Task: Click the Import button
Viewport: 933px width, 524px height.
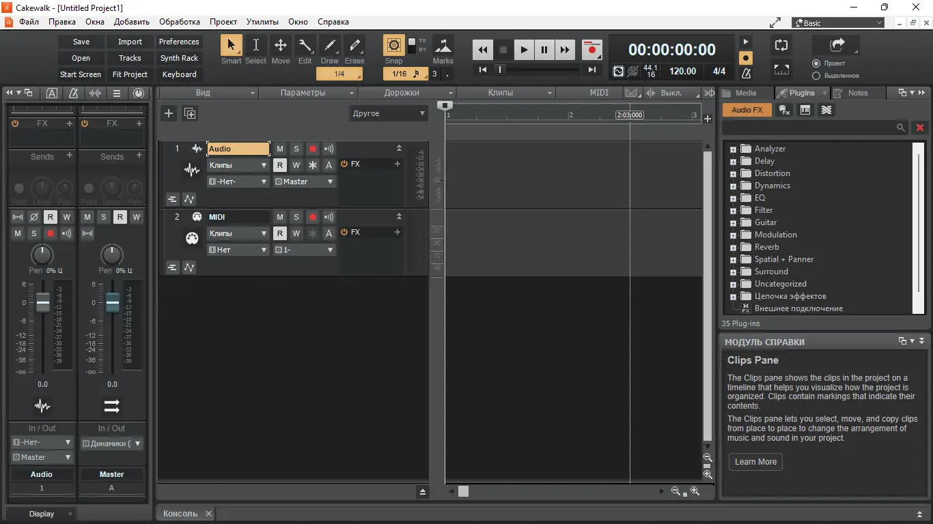Action: (x=130, y=42)
